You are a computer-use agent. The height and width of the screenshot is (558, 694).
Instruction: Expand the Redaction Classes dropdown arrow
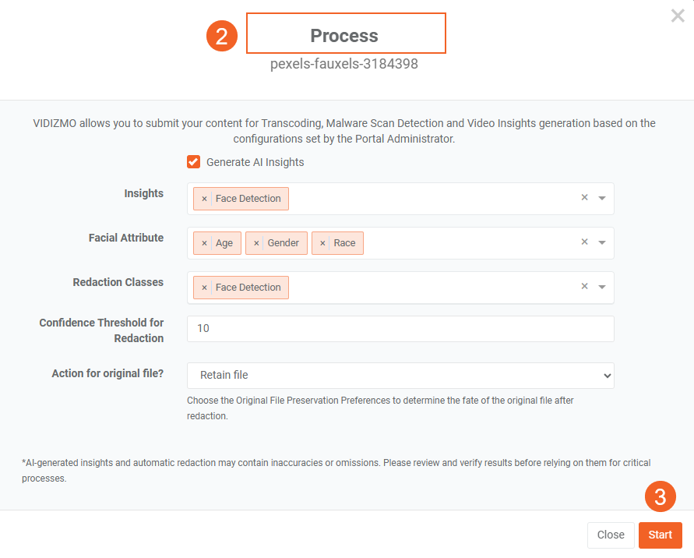(602, 288)
